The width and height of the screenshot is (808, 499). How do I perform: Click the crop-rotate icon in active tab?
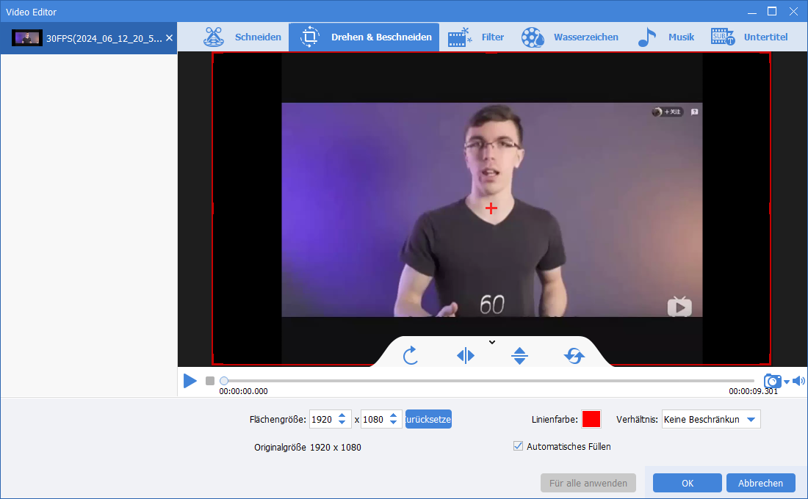tap(310, 37)
